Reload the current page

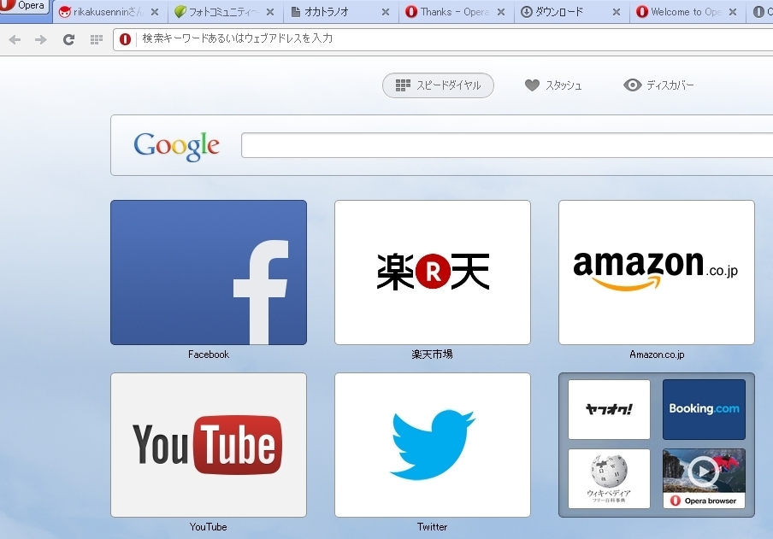pos(68,39)
